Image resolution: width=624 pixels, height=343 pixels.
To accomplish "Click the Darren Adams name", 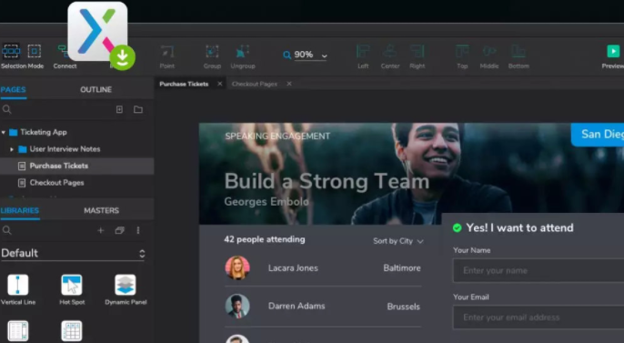I will click(297, 306).
